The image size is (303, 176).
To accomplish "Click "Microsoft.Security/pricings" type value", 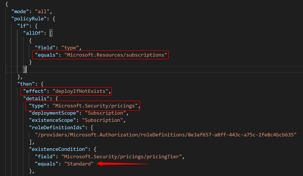I will pyautogui.click(x=95, y=106).
